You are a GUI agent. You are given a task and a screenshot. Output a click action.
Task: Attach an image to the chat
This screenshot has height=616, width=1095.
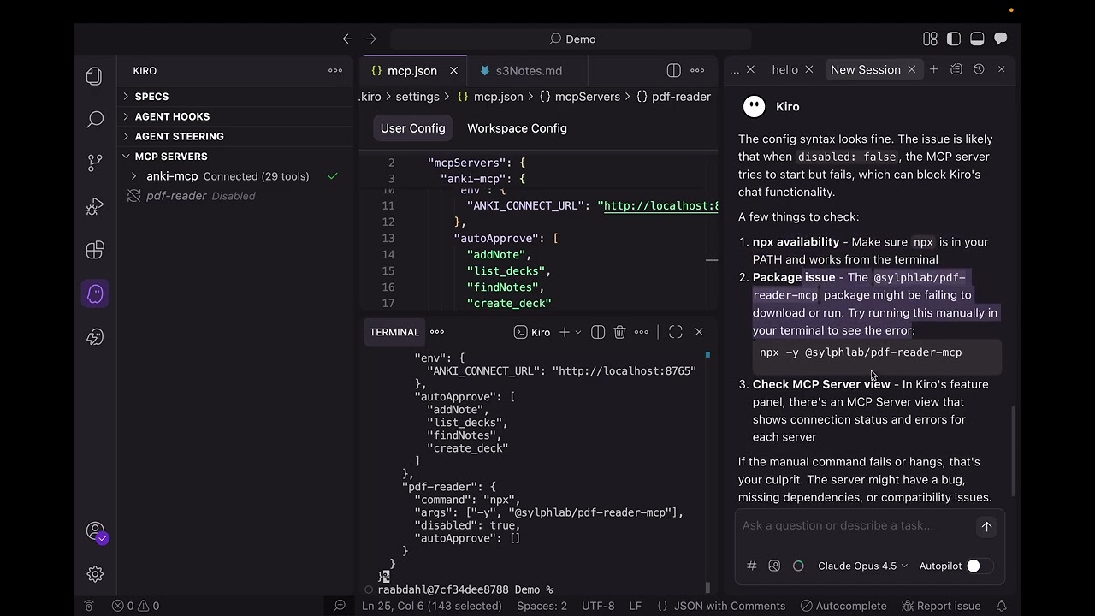tap(774, 566)
